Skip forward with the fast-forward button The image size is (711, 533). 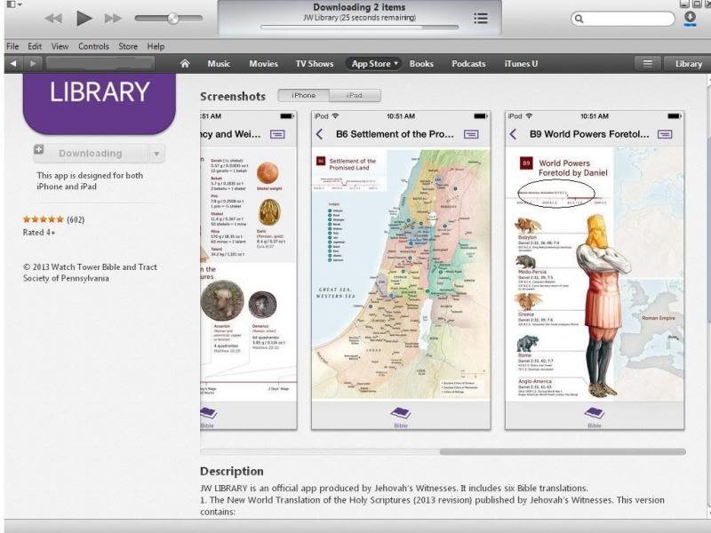(x=113, y=19)
